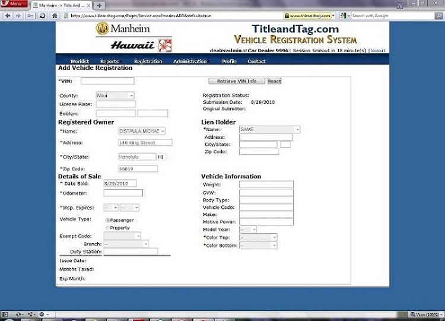Open the Model Year dropdown
Image resolution: width=445 pixels, height=321 pixels.
248,229
